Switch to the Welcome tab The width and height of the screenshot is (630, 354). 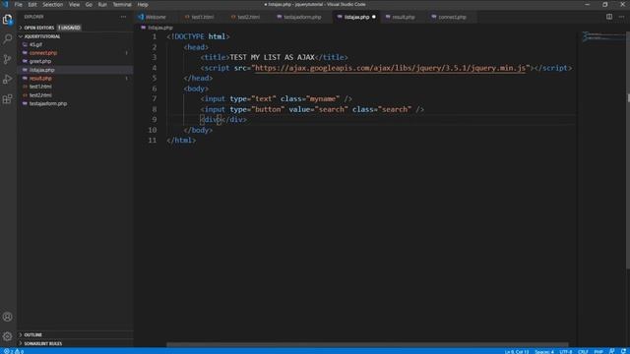tap(156, 17)
